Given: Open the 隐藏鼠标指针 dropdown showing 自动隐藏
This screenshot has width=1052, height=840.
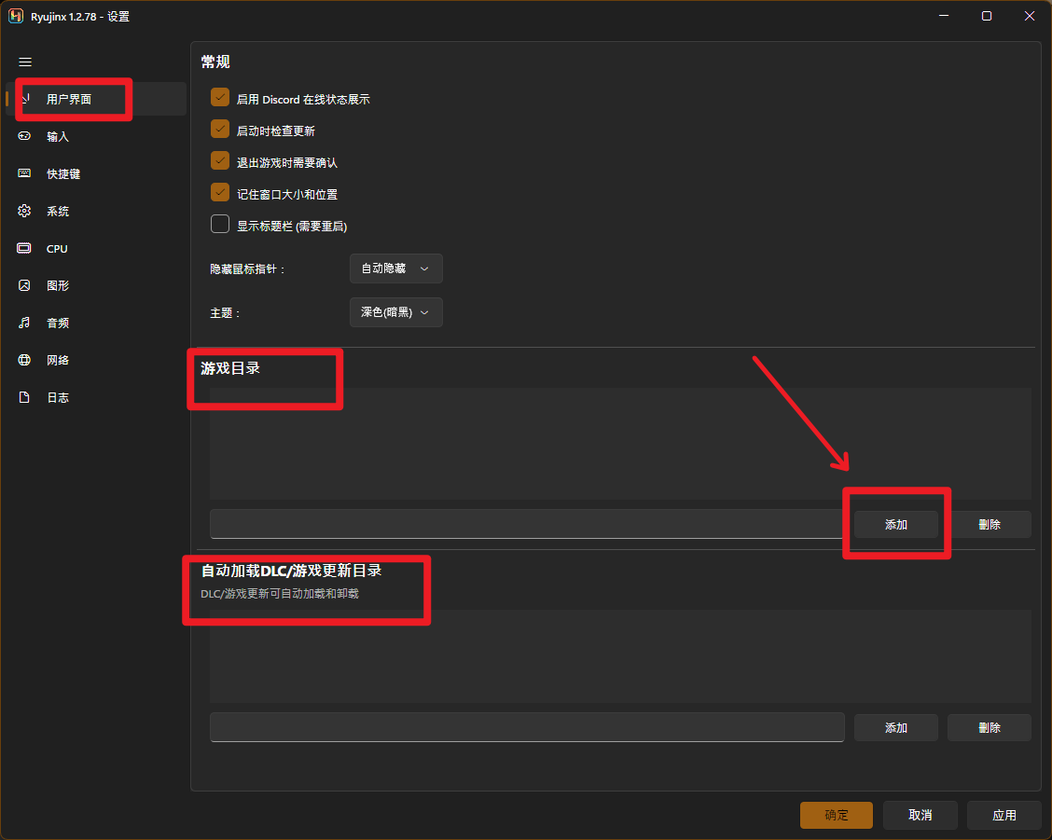Looking at the screenshot, I should (395, 269).
